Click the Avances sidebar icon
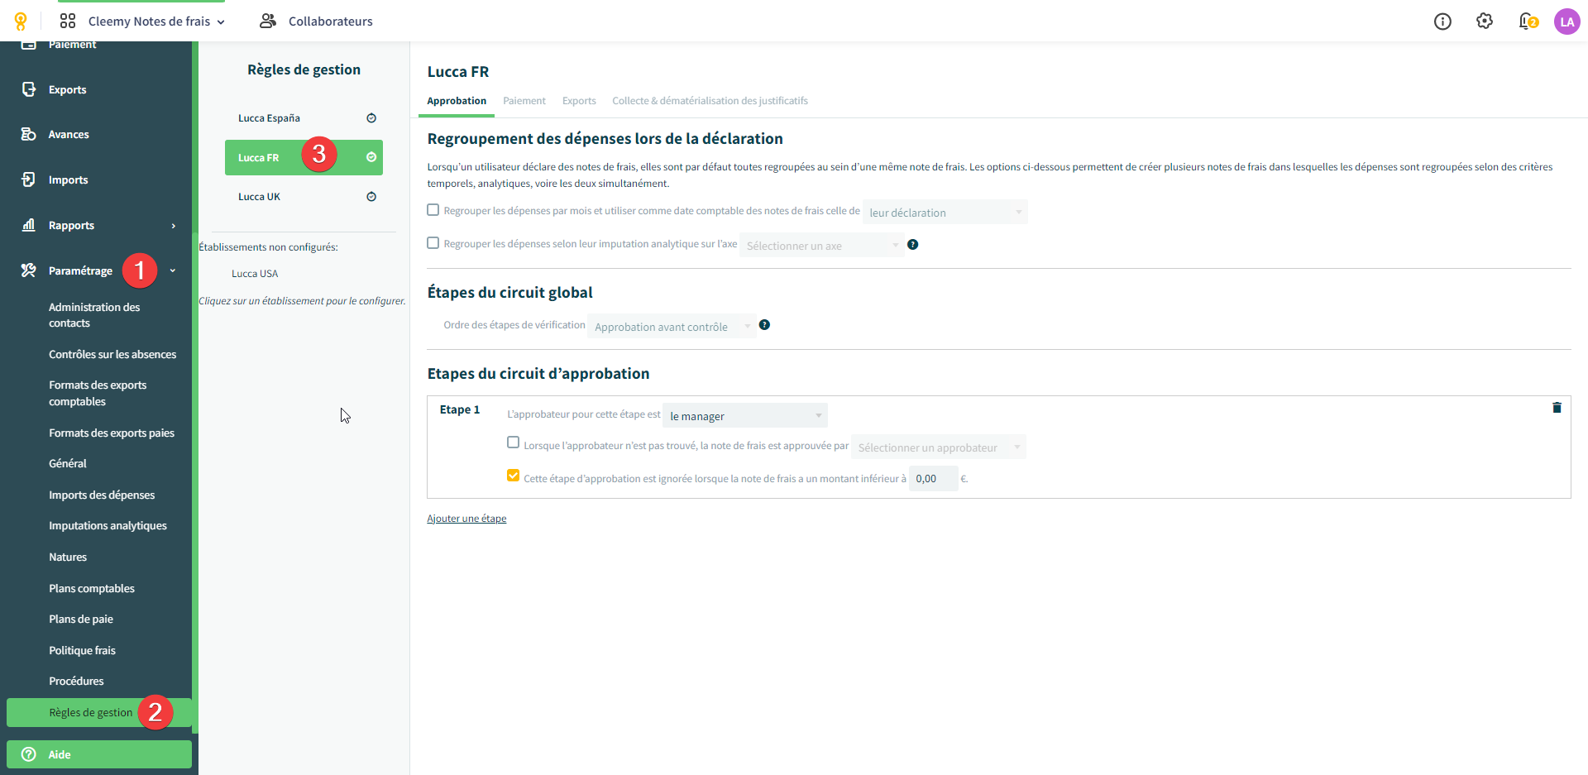 (29, 134)
